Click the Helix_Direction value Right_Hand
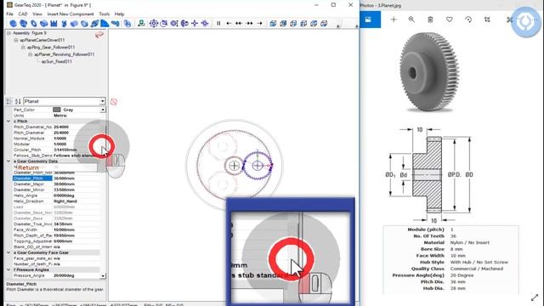The width and height of the screenshot is (544, 306). click(65, 201)
